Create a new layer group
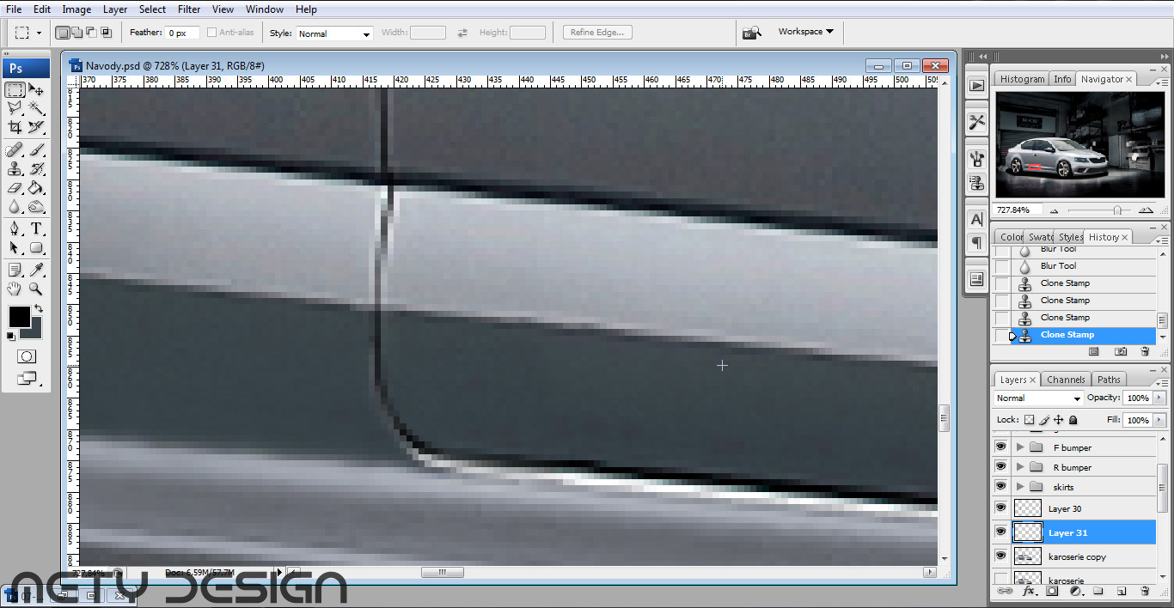 tap(1098, 591)
